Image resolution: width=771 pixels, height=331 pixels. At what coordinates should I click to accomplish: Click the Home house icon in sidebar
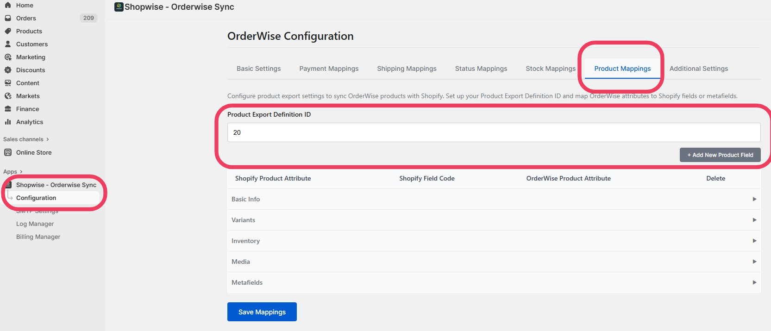click(x=8, y=5)
